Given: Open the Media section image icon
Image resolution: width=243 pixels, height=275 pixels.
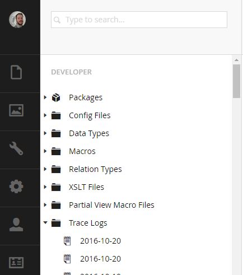Looking at the screenshot, I should (x=16, y=110).
